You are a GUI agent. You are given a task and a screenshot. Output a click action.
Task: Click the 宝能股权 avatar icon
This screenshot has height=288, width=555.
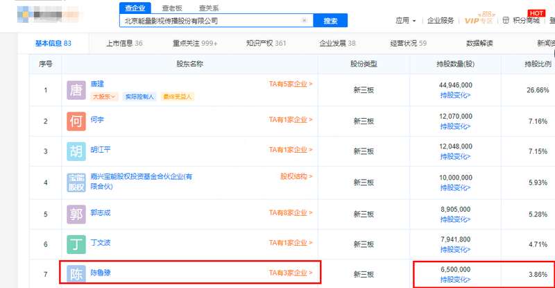tap(77, 183)
